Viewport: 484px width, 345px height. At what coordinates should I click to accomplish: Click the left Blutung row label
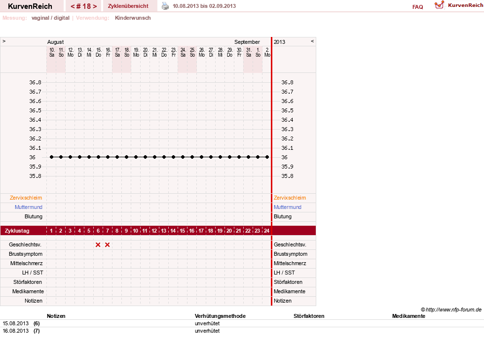(x=34, y=216)
